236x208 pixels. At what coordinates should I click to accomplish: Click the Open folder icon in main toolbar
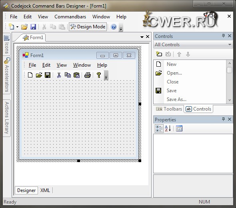tap(24, 27)
